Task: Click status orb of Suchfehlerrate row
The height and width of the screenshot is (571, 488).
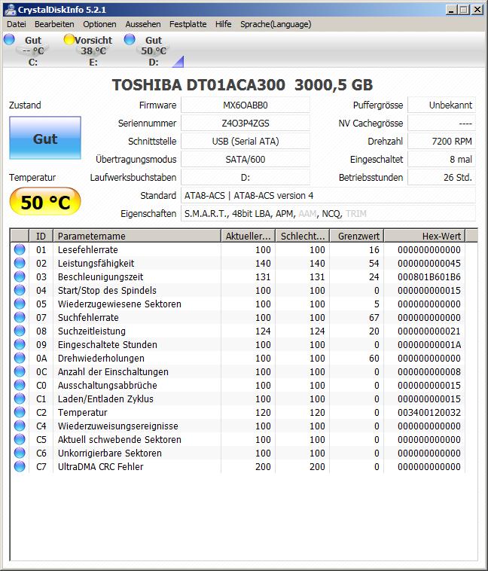Action: pos(20,317)
